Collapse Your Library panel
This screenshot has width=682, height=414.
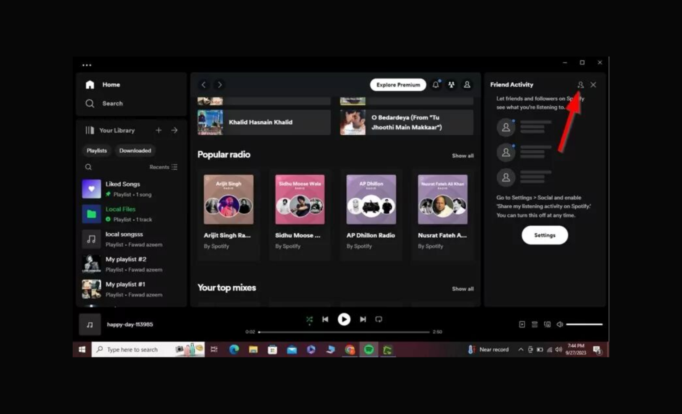point(110,130)
